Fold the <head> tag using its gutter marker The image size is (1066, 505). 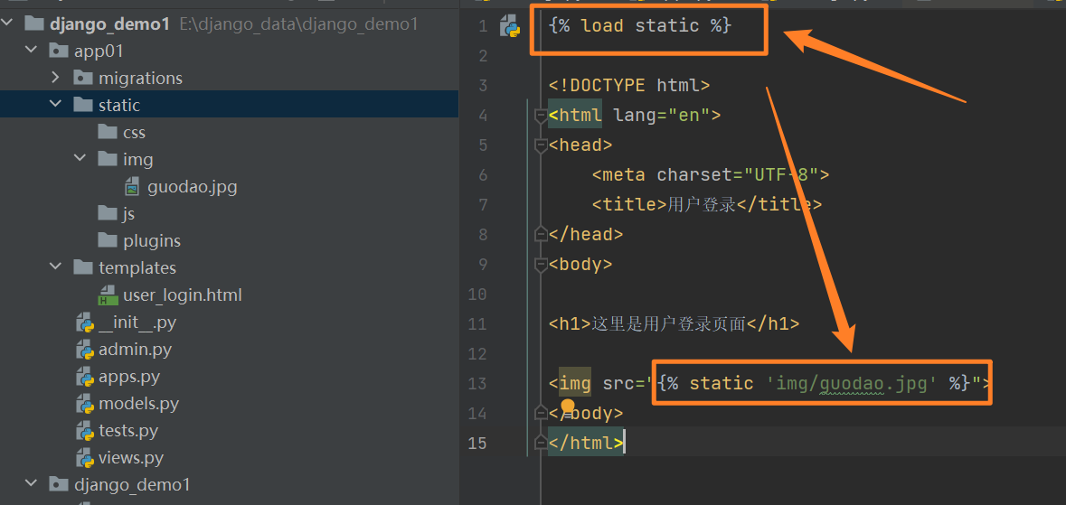541,145
